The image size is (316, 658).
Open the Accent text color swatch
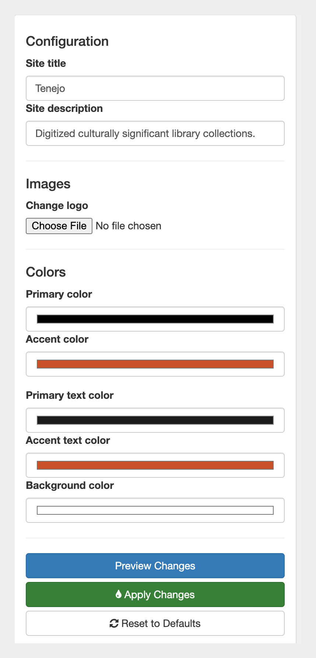[x=155, y=465]
